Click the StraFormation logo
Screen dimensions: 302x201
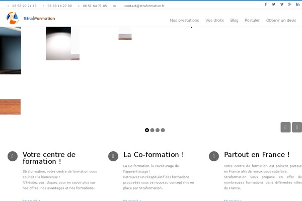(13, 18)
